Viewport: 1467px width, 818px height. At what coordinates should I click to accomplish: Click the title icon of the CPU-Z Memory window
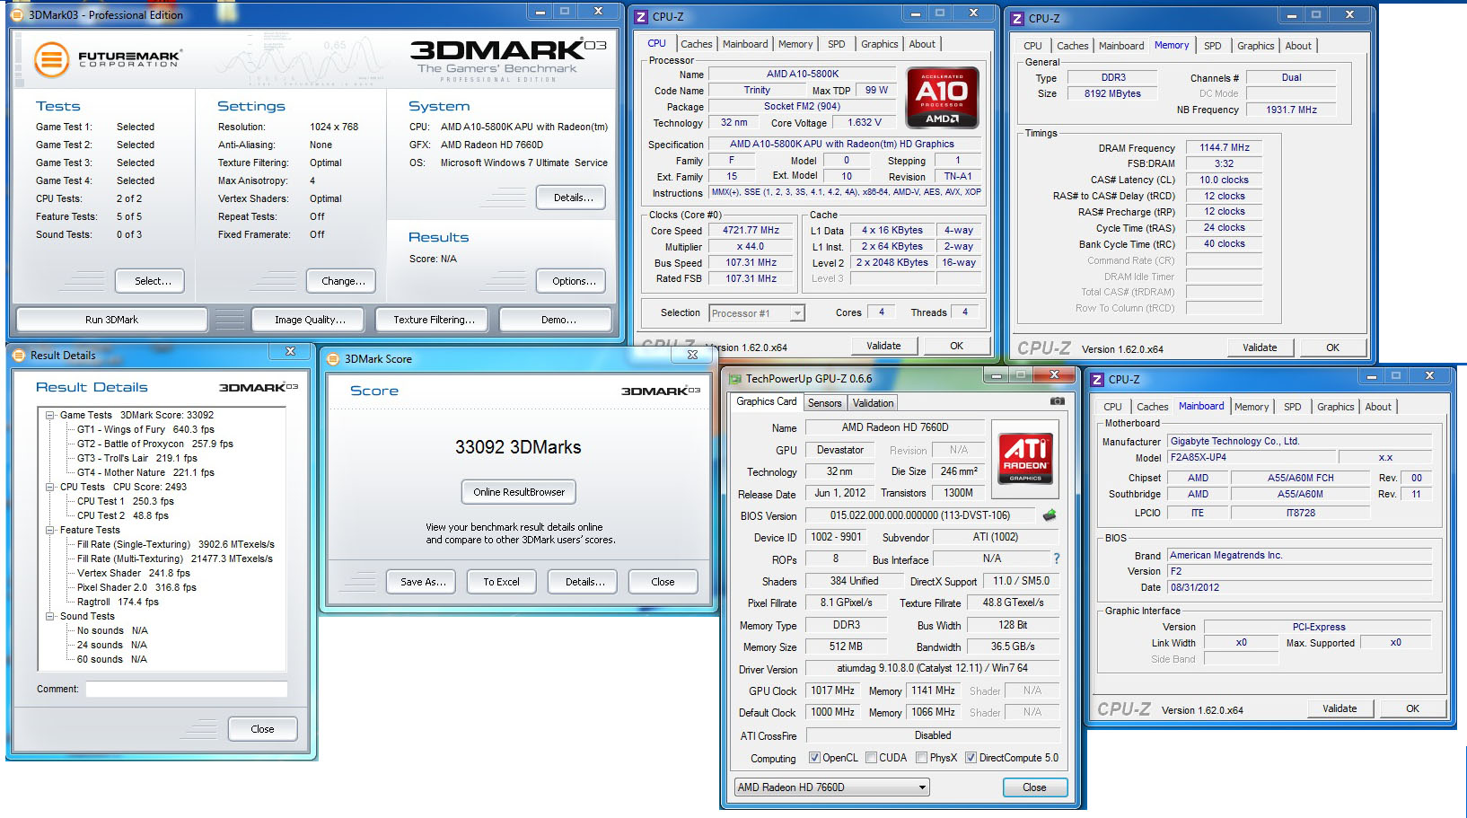pos(1017,18)
